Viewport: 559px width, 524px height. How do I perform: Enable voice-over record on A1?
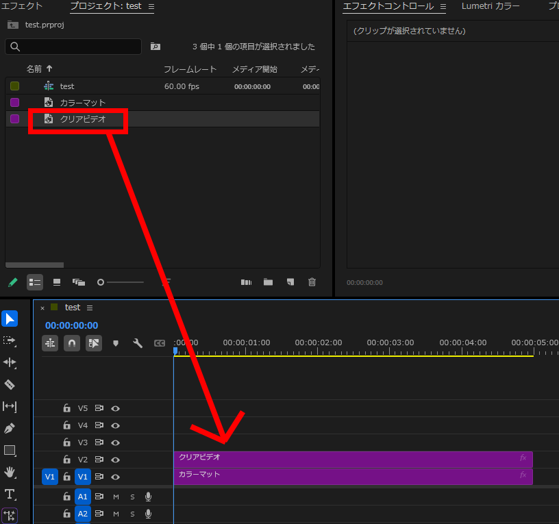pyautogui.click(x=148, y=497)
